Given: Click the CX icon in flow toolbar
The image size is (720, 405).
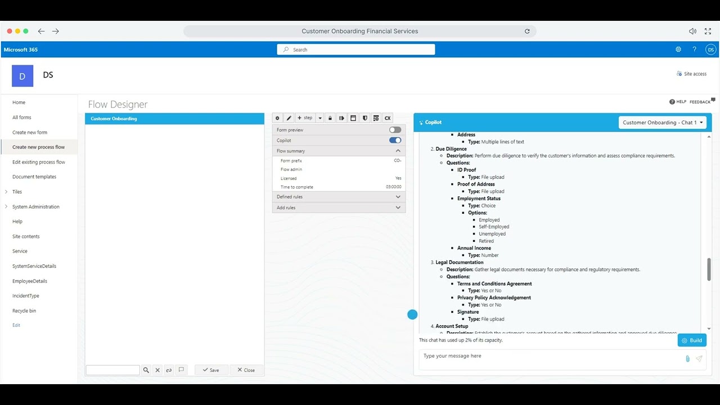Looking at the screenshot, I should pyautogui.click(x=388, y=118).
